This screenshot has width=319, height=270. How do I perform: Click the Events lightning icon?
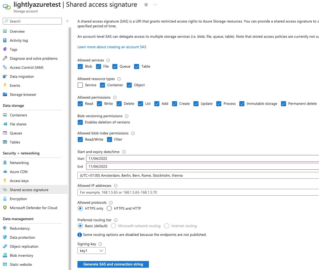pyautogui.click(x=5, y=85)
